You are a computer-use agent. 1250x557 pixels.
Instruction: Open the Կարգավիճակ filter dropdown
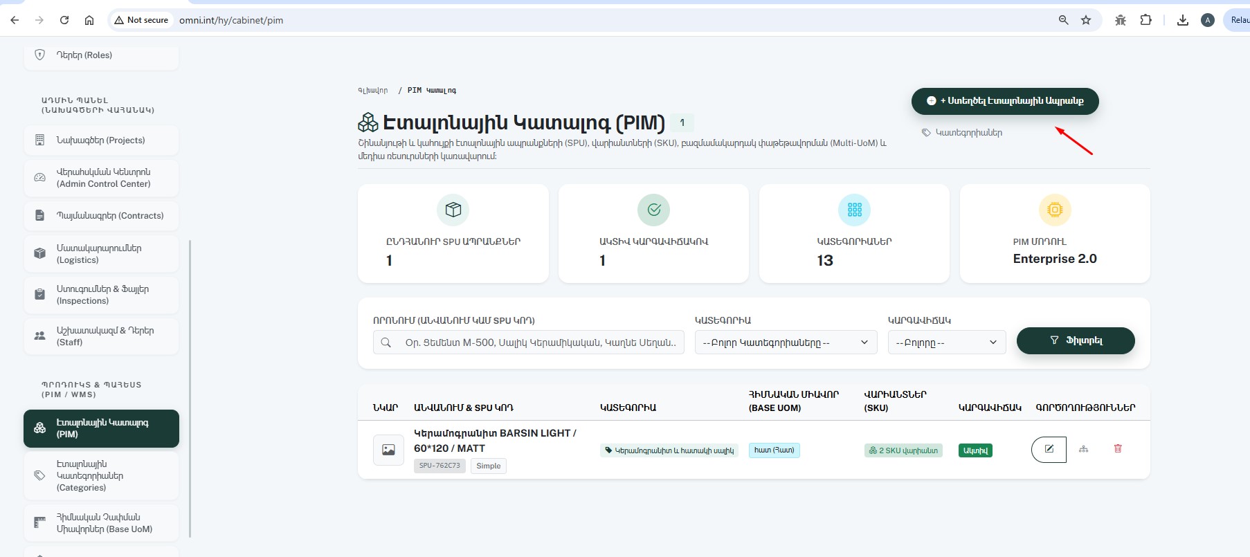click(x=946, y=343)
